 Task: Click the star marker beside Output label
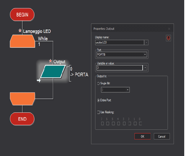[50, 61]
